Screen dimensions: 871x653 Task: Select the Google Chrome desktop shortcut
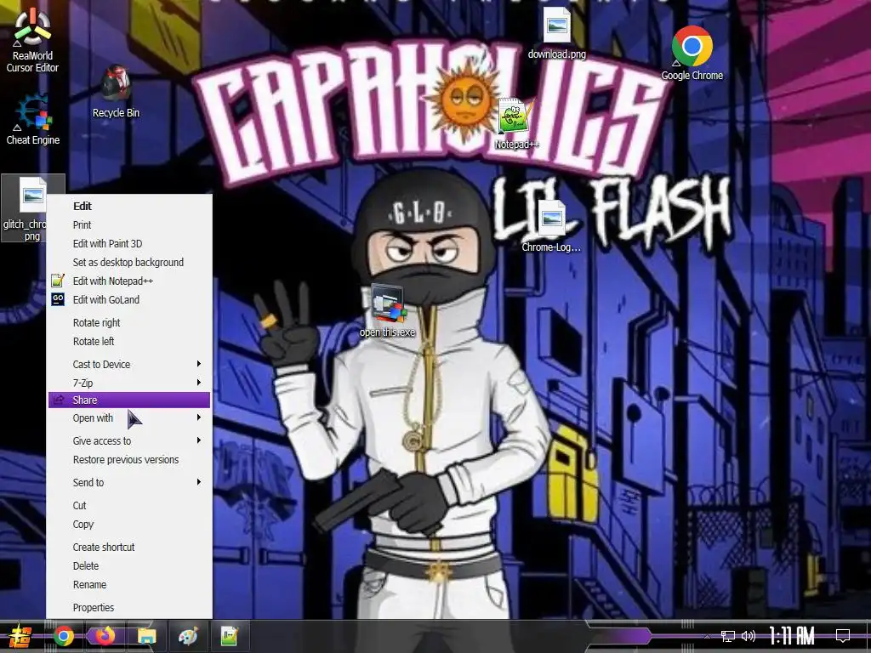pyautogui.click(x=692, y=54)
